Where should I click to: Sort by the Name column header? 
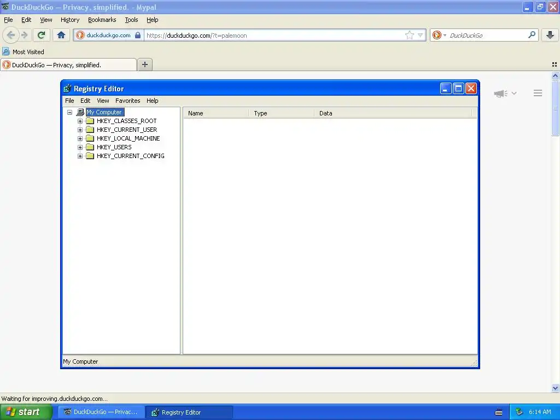tap(216, 113)
